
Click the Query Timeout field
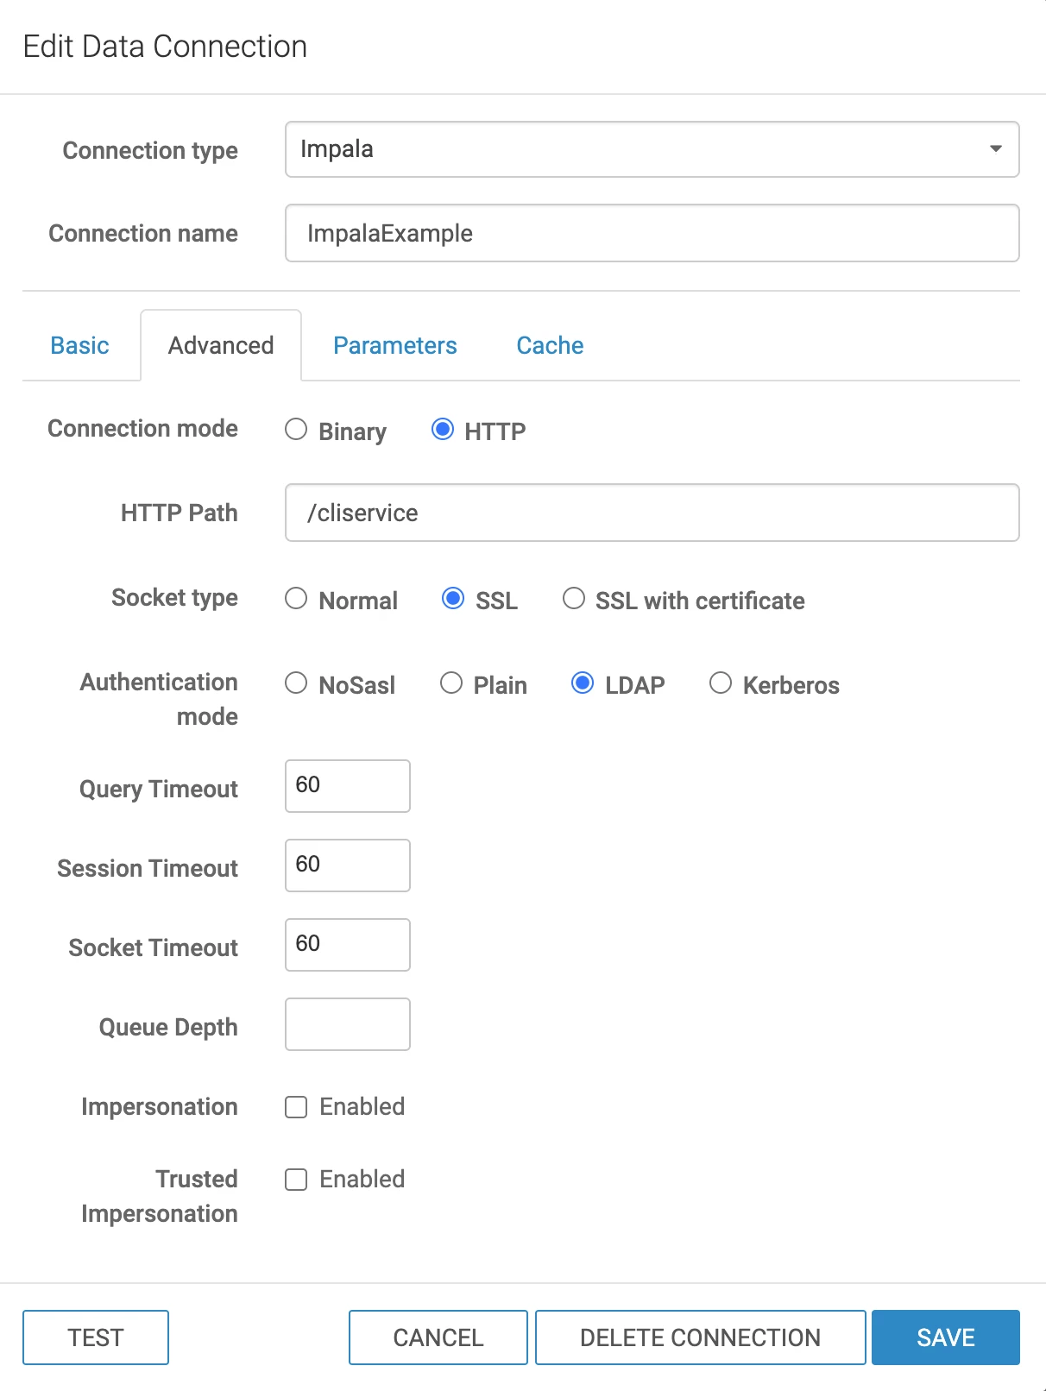(x=348, y=786)
